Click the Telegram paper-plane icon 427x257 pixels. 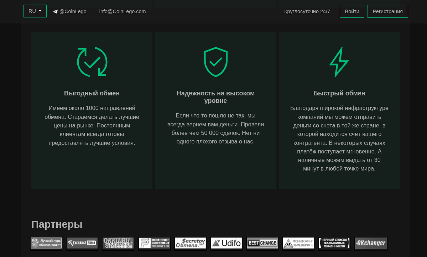pyautogui.click(x=55, y=12)
